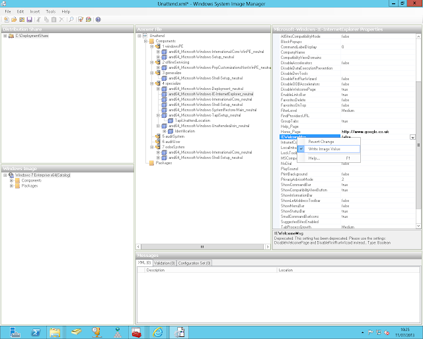Viewport: 423px width, 339px height.
Task: Click the New Answer File toolbar icon
Action: coord(7,19)
